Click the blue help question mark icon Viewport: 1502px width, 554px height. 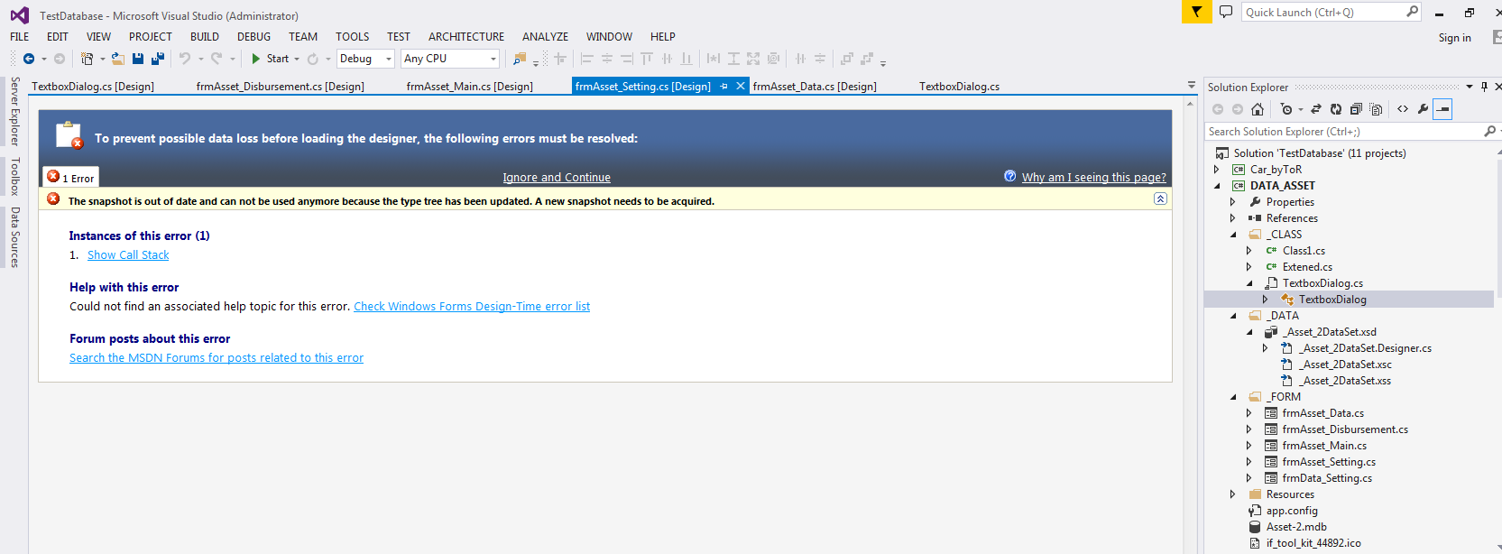(1010, 176)
